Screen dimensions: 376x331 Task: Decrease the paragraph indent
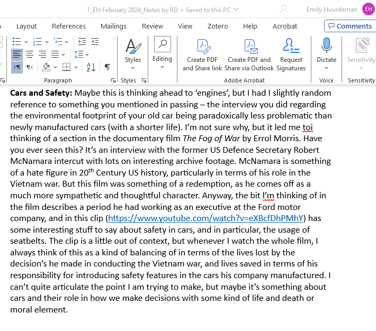[82, 41]
